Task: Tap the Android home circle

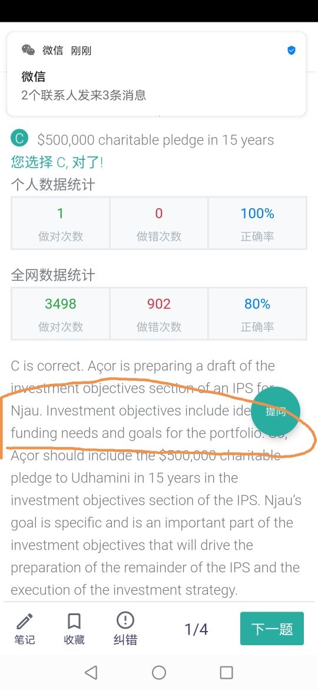Action: pos(158,672)
